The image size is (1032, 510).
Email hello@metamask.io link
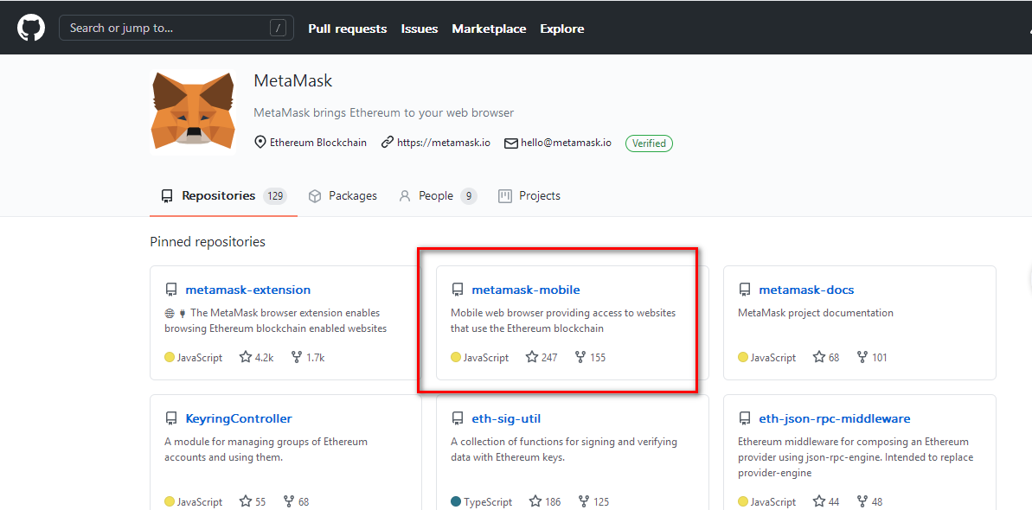click(566, 142)
